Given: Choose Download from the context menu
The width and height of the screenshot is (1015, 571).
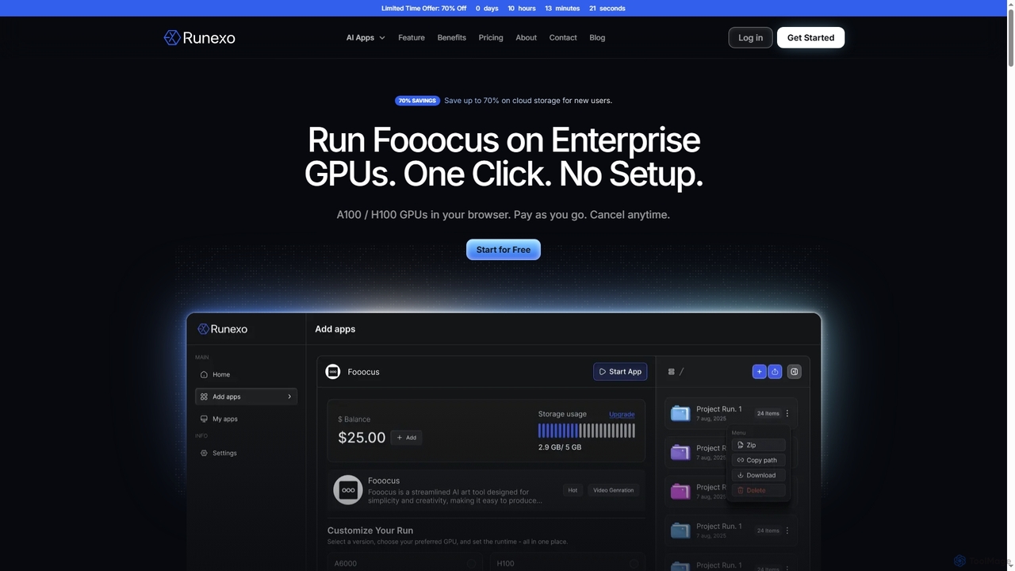Looking at the screenshot, I should point(759,475).
